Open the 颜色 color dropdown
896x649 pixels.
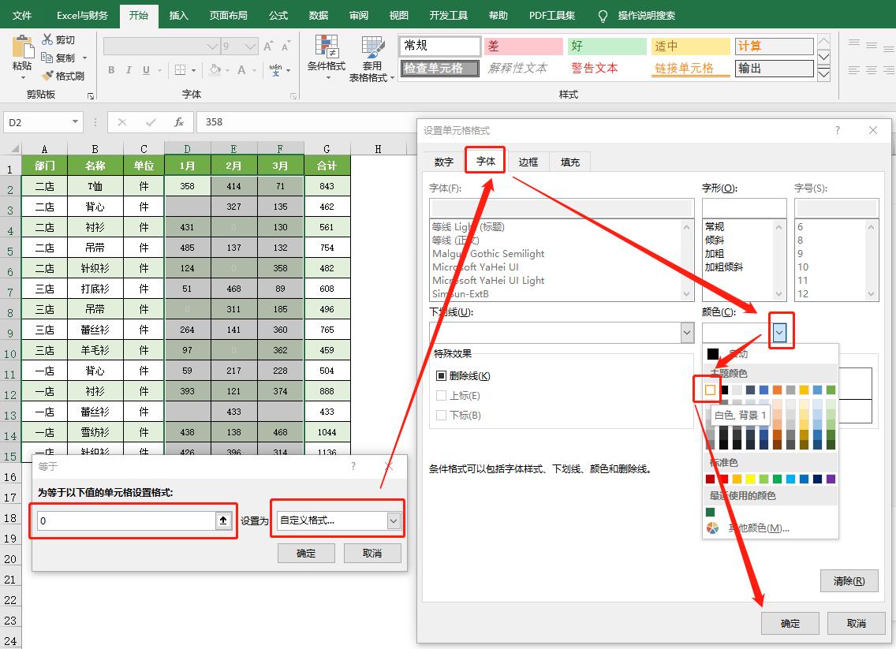(781, 330)
